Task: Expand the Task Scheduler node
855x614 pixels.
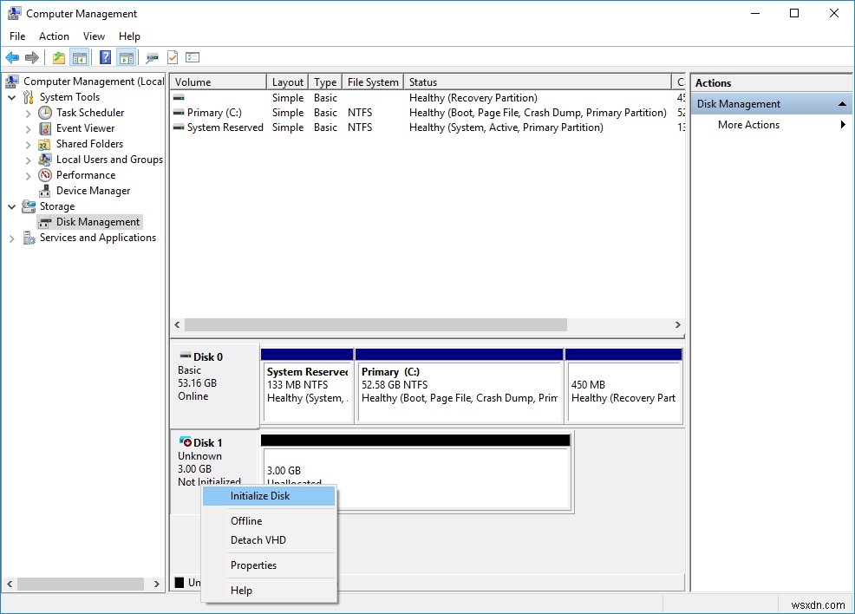Action: (29, 114)
